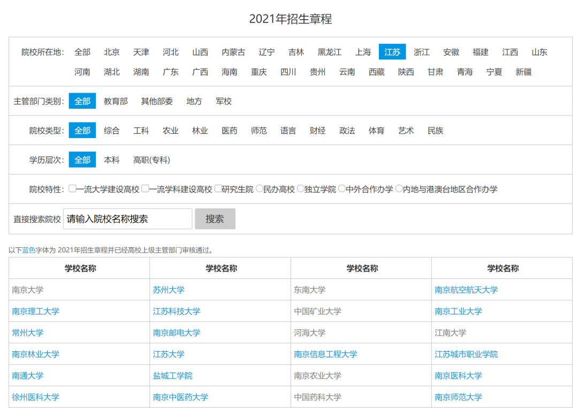
Task: Select 高职(专科) education level
Action: coord(150,160)
